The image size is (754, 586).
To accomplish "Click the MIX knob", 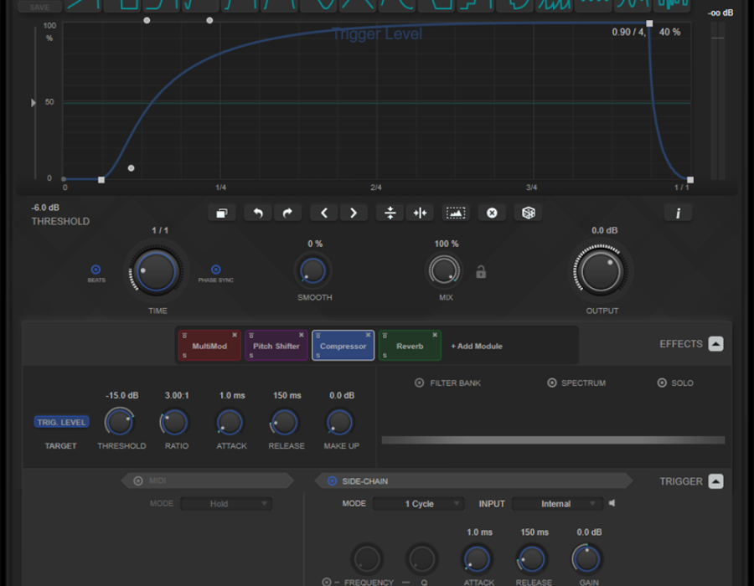I will coord(444,270).
